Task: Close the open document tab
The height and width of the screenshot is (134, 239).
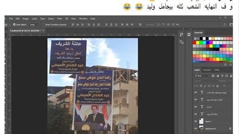Action: tap(43, 31)
